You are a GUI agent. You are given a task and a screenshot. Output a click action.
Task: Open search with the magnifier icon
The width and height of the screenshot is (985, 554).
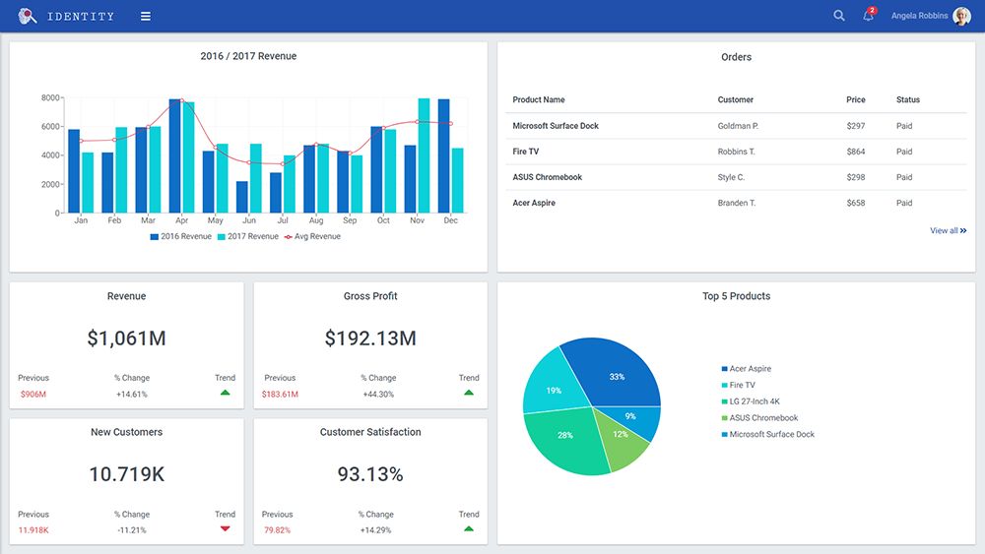tap(839, 16)
